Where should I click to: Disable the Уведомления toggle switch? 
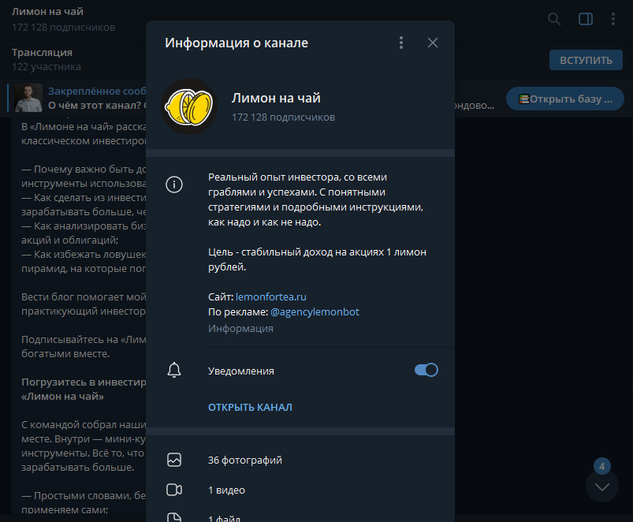point(426,369)
